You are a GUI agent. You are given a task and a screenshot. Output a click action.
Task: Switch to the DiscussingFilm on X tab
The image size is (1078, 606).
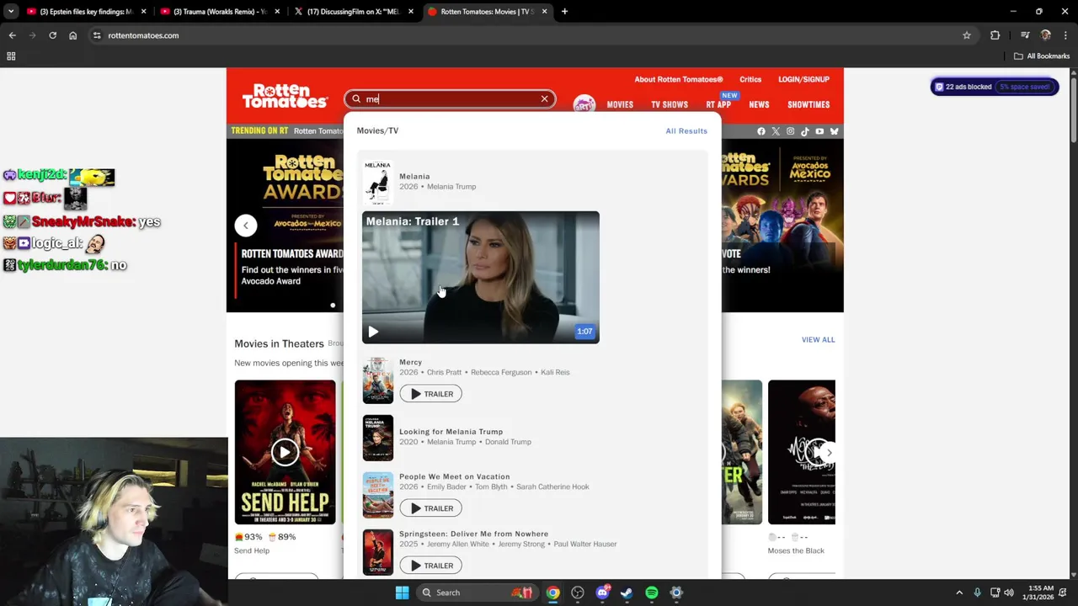pos(355,12)
